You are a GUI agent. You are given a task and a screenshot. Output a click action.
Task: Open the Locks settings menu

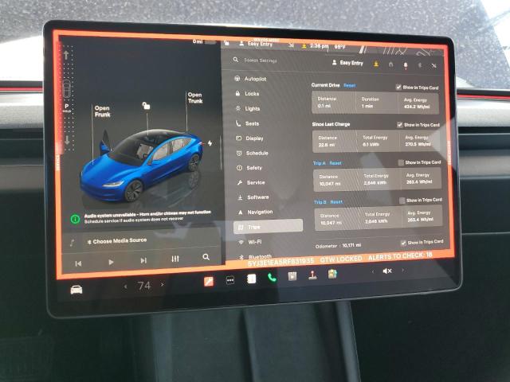tap(247, 94)
